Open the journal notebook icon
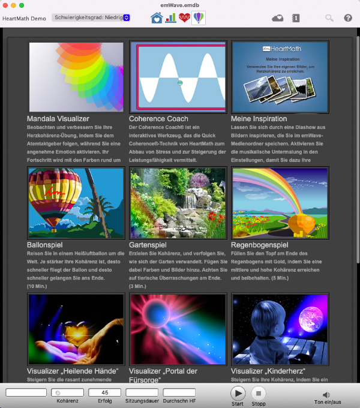Screen dimensions: 360x408 [296, 18]
